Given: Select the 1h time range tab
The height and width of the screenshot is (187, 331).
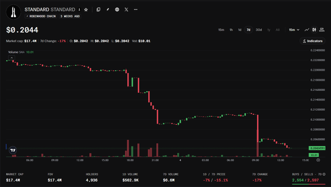Looking at the screenshot, I should click(231, 30).
